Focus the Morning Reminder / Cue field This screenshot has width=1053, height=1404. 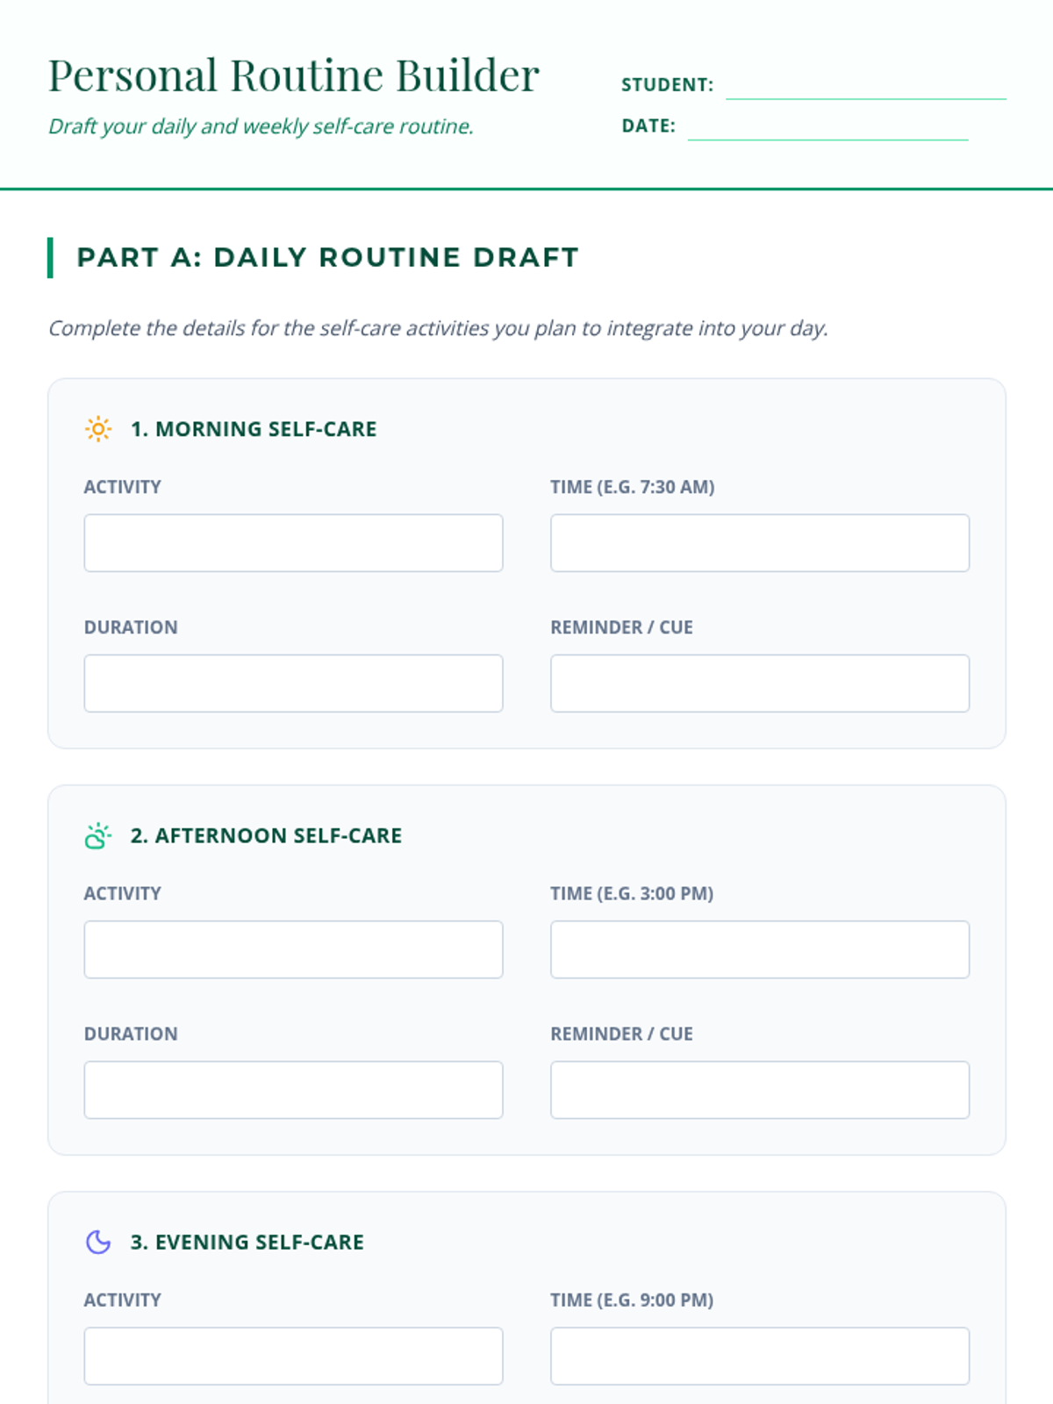point(760,684)
